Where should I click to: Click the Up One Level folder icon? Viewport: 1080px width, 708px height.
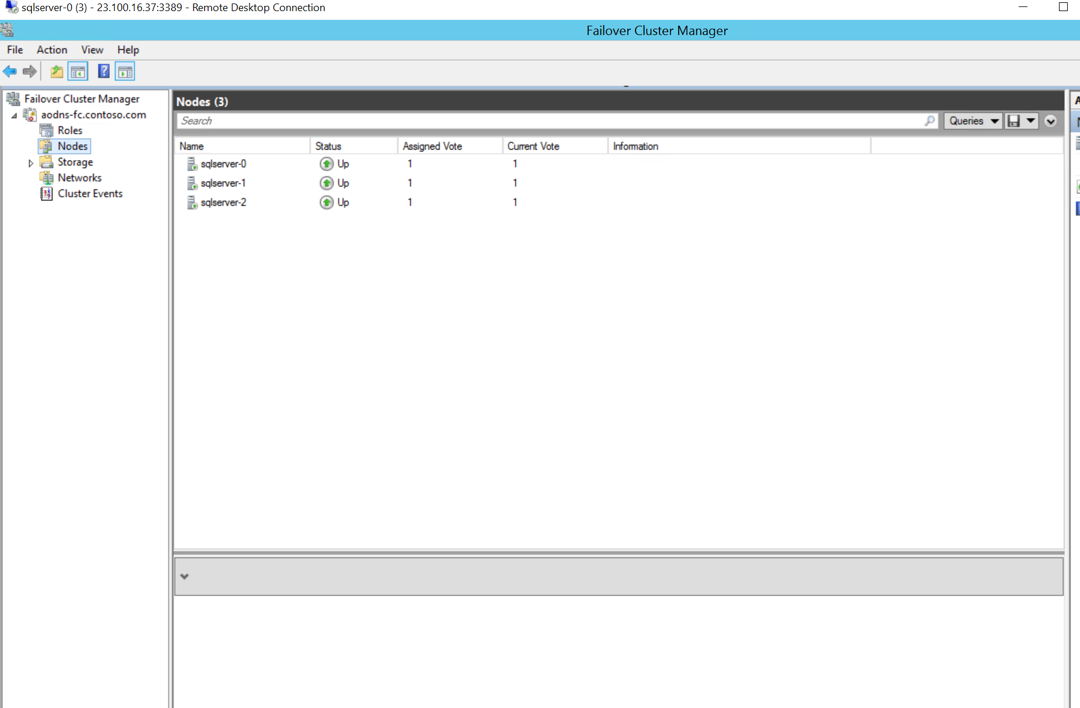[57, 72]
